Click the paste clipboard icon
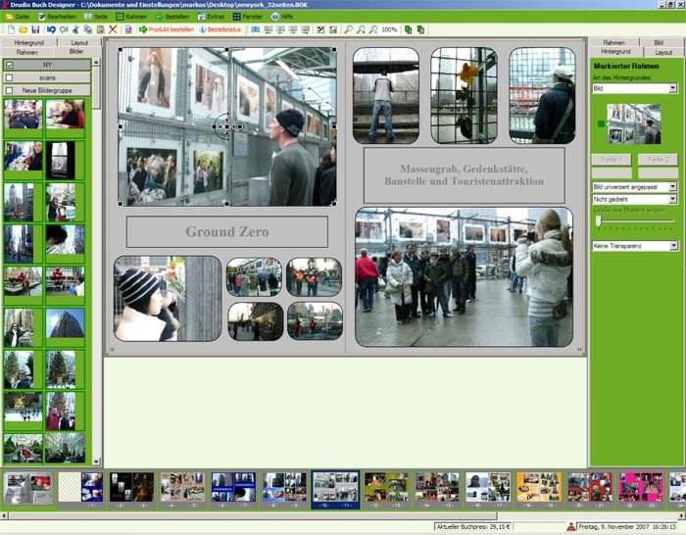 (x=101, y=29)
